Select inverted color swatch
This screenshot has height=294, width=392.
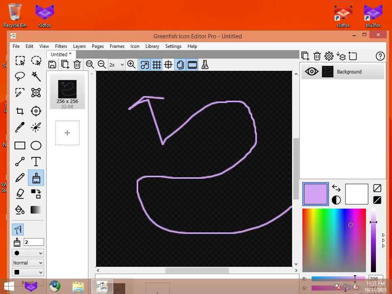pyautogui.click(x=377, y=200)
